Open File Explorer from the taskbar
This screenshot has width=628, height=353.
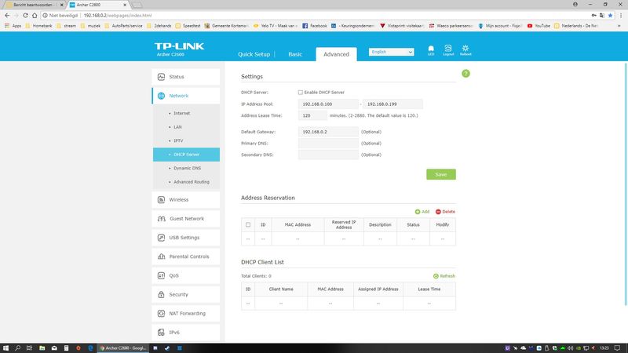42,348
